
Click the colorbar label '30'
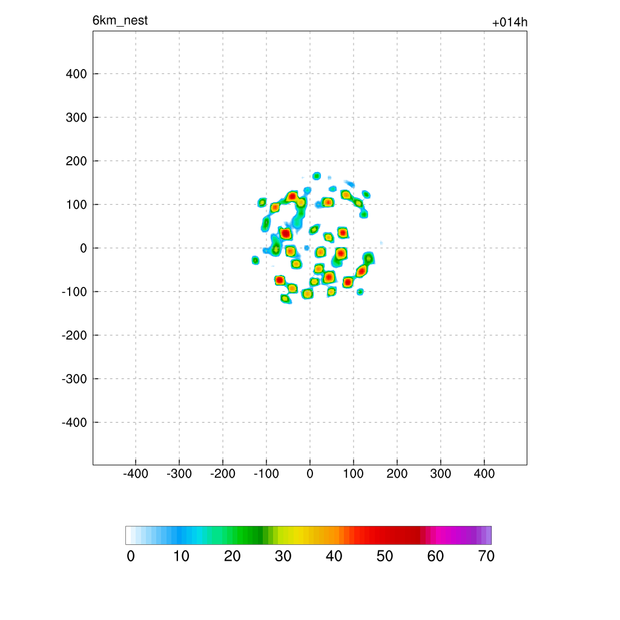(x=283, y=556)
